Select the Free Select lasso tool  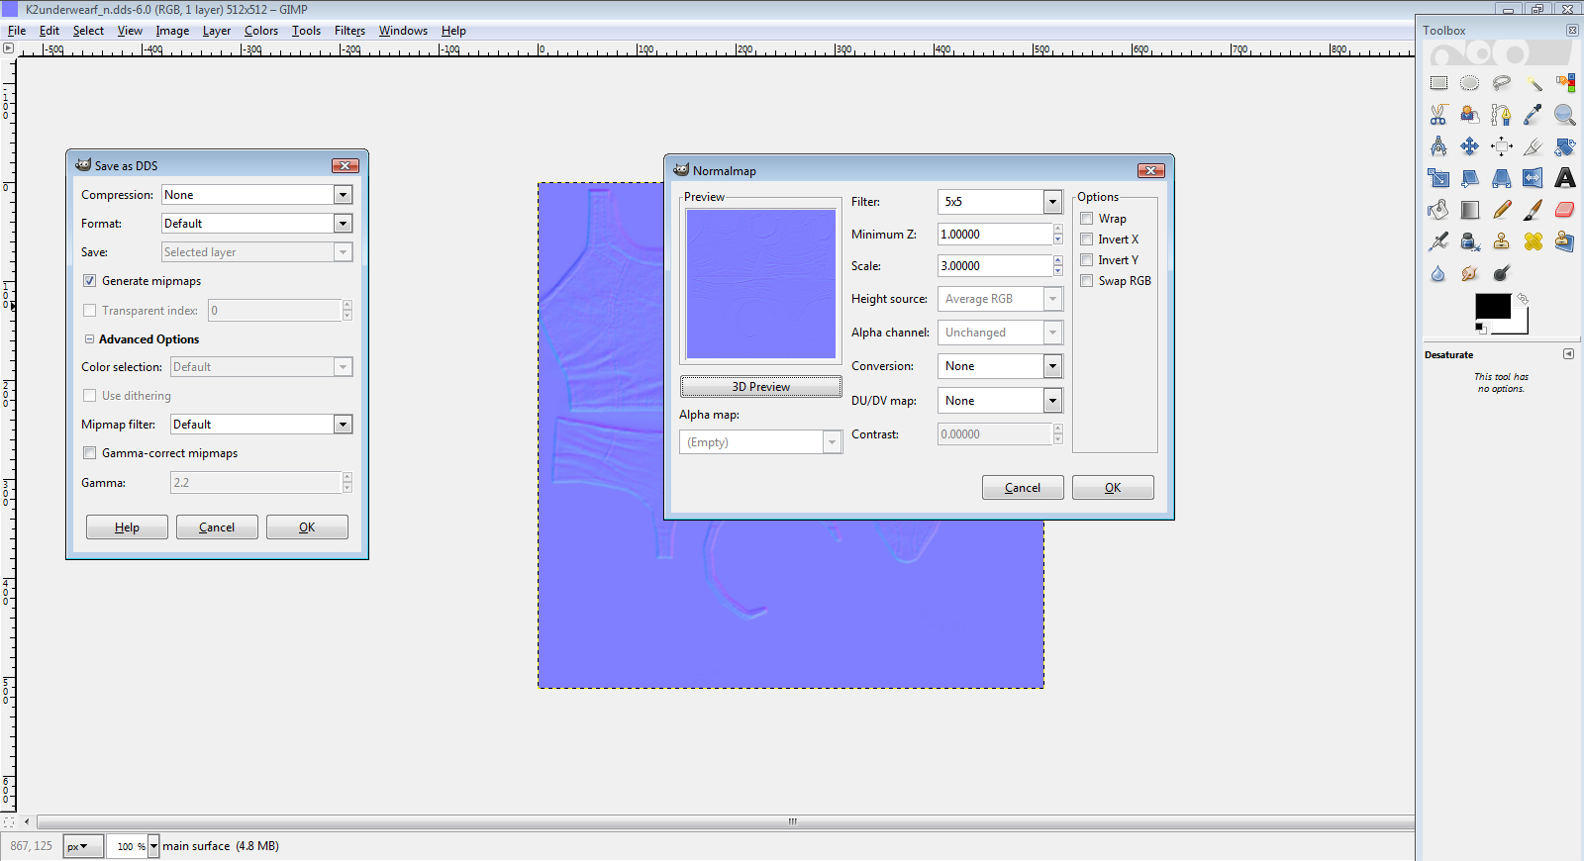[x=1502, y=83]
